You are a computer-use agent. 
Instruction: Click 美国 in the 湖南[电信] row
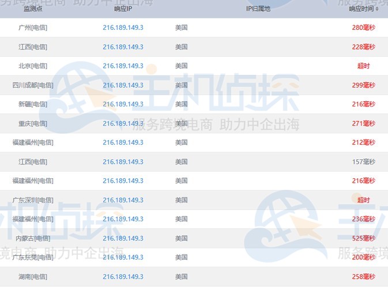(x=182, y=277)
